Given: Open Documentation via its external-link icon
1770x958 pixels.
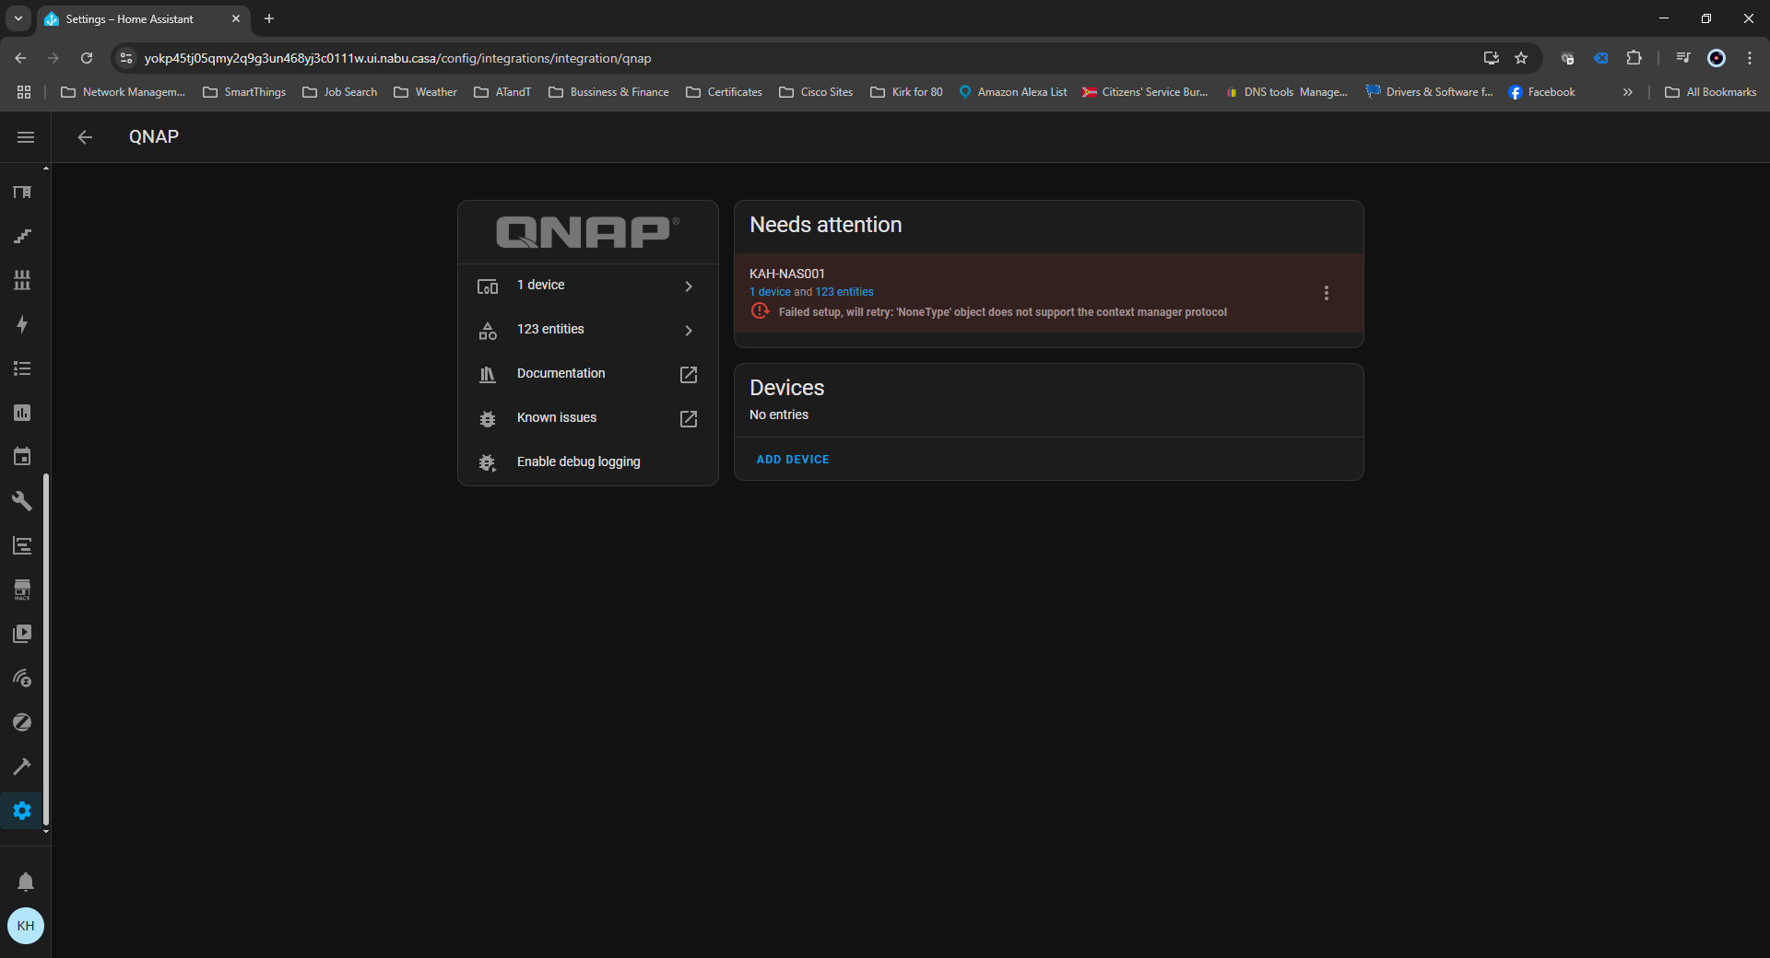Looking at the screenshot, I should 689,375.
